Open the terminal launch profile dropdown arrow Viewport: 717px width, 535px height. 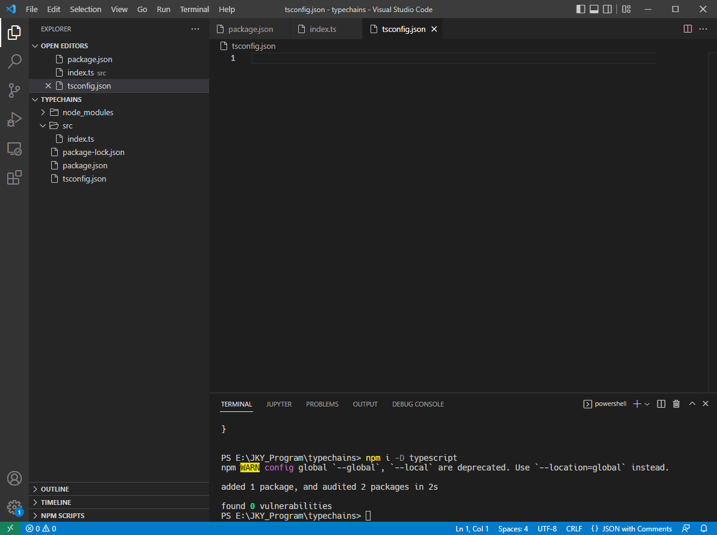647,404
